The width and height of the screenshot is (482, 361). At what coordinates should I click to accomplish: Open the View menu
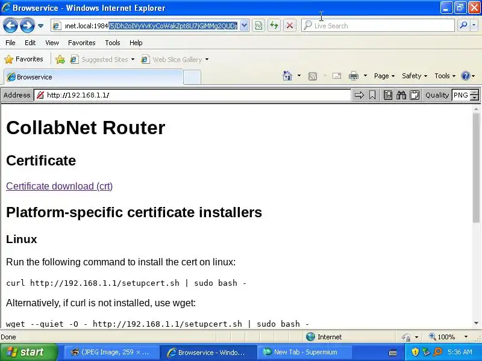(x=52, y=43)
